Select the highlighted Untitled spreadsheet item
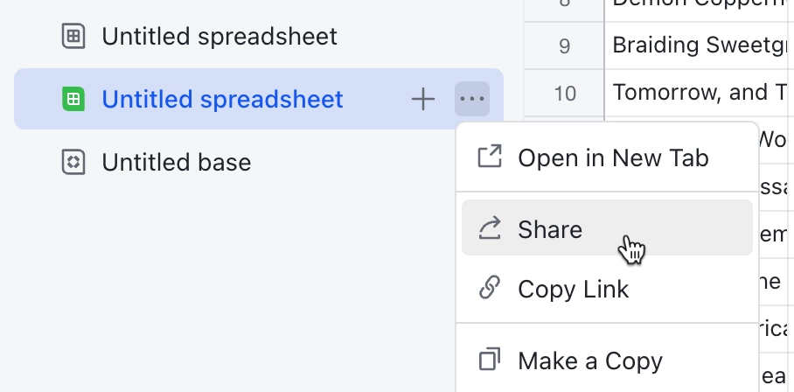Screen dimensions: 794x392 [259, 99]
